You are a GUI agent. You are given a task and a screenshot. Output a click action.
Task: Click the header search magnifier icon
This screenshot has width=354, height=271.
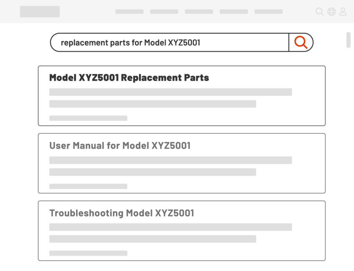(319, 12)
